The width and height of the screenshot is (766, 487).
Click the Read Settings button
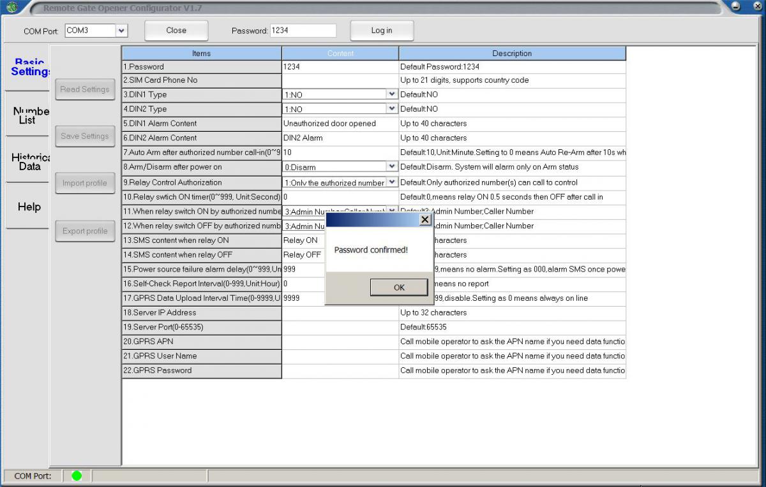click(85, 89)
